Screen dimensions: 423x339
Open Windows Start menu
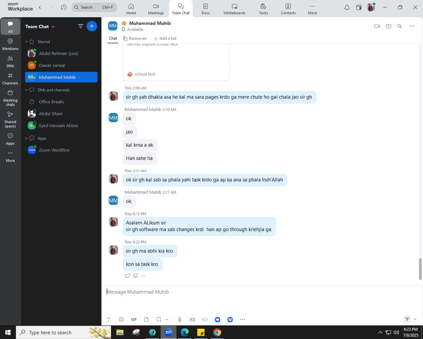point(8,332)
